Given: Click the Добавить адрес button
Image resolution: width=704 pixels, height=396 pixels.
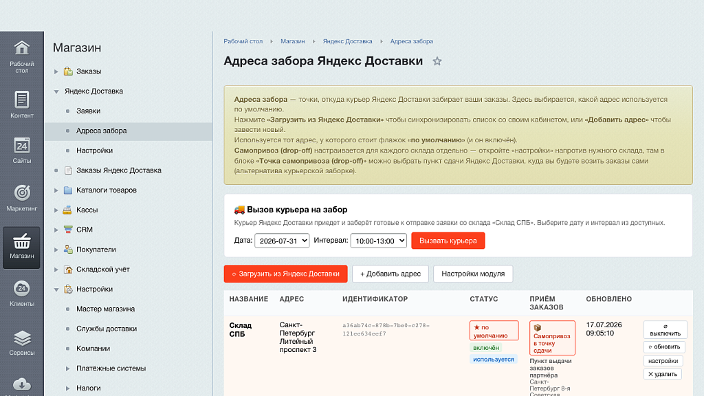Looking at the screenshot, I should pos(390,274).
